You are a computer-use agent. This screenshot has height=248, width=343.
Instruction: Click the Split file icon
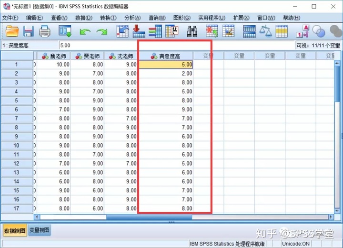[249, 31]
